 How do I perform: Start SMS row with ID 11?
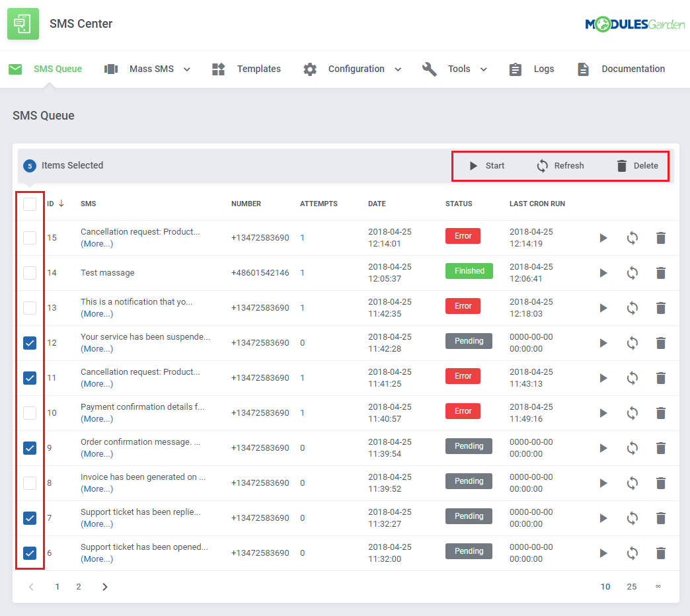tap(603, 378)
